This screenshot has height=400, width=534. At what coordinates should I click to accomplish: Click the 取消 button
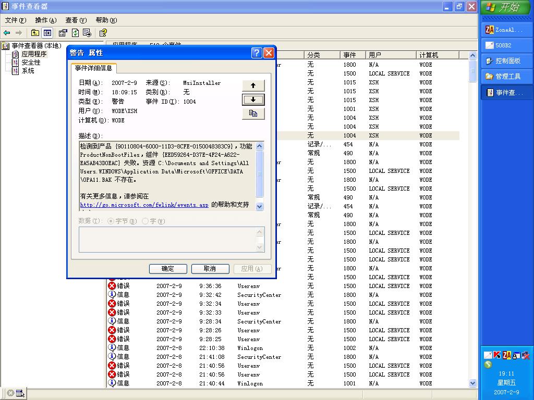210,269
